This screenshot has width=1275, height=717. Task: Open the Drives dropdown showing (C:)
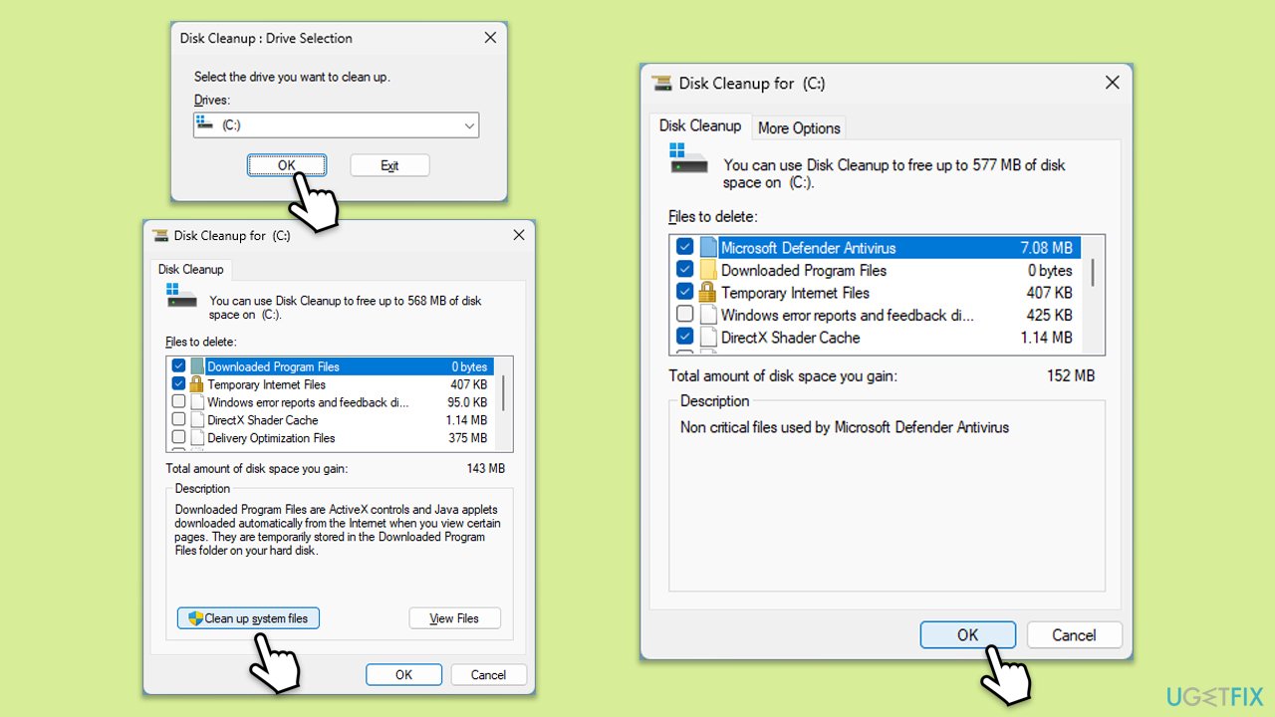pos(336,124)
